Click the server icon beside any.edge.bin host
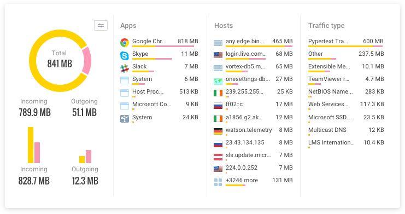The width and height of the screenshot is (405, 214). pyautogui.click(x=218, y=43)
